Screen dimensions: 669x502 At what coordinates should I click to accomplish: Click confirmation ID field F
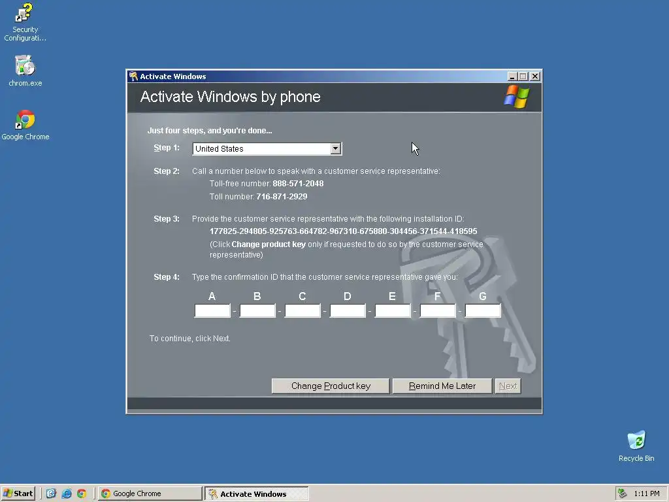click(438, 310)
